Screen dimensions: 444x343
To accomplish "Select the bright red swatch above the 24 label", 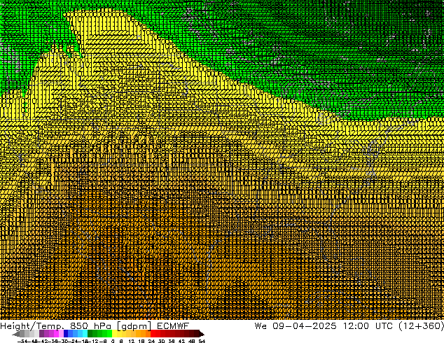I will click(153, 333).
